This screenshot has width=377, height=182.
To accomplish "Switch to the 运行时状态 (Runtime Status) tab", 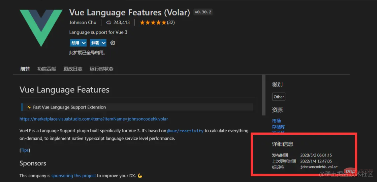I will pos(101,69).
